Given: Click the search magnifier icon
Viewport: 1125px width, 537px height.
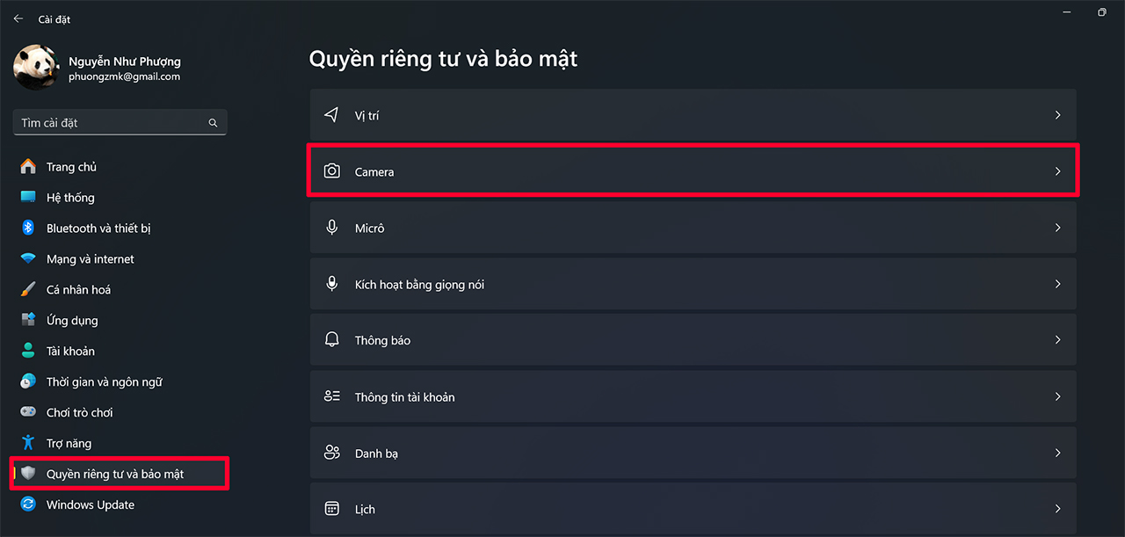Looking at the screenshot, I should (213, 123).
